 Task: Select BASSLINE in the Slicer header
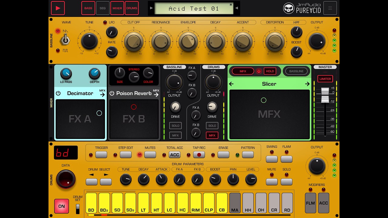tap(296, 71)
